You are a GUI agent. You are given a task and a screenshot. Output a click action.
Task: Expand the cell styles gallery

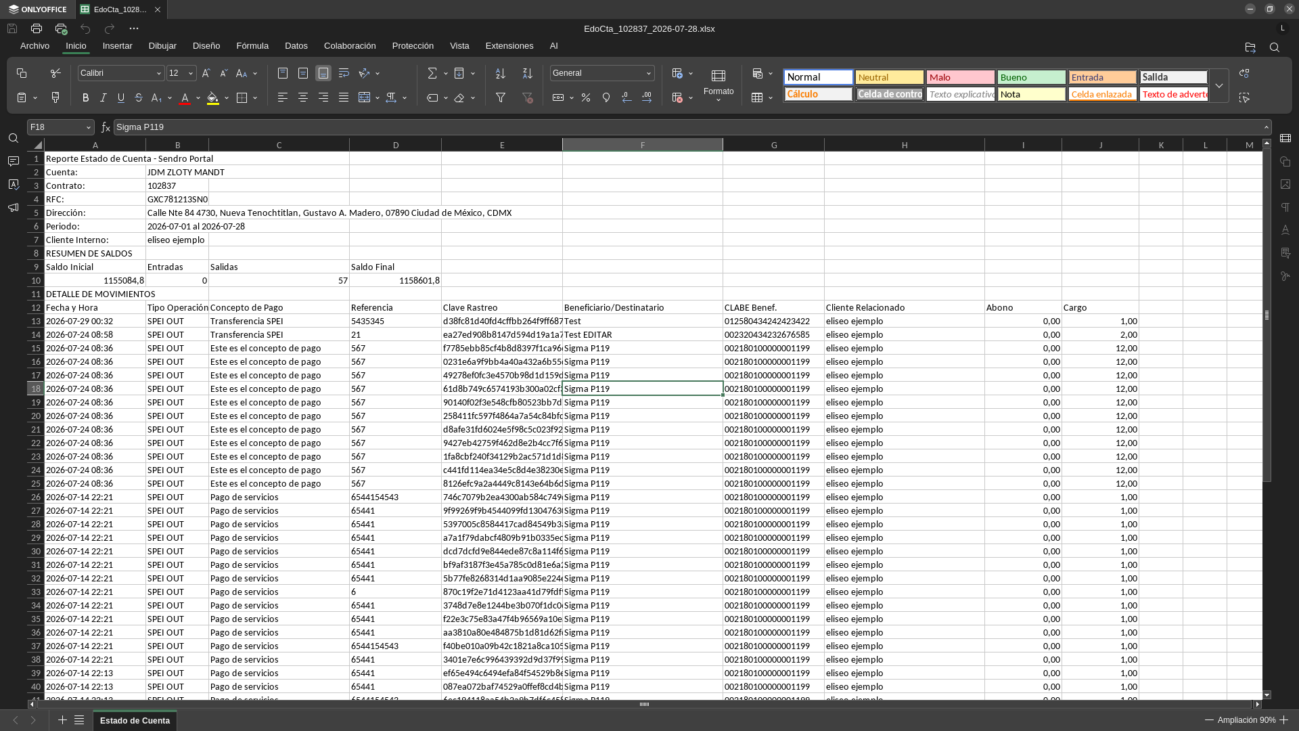(x=1219, y=86)
